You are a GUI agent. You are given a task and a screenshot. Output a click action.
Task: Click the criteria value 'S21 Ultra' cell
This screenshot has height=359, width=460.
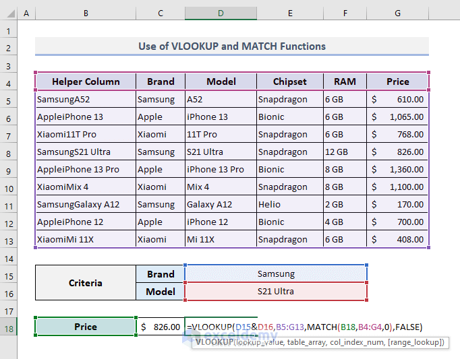pos(276,291)
